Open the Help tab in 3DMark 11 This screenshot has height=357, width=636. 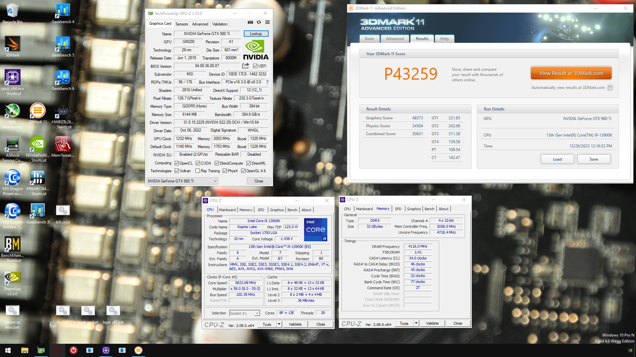[x=444, y=39]
